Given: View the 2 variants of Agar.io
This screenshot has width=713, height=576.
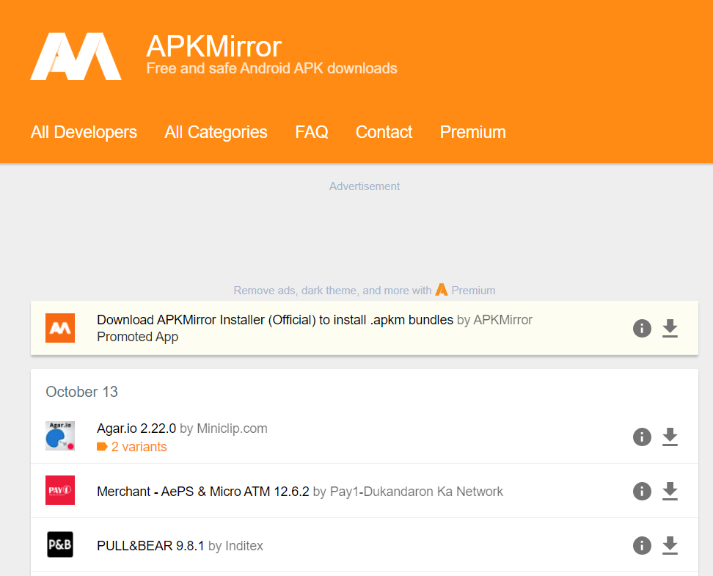Looking at the screenshot, I should coord(139,447).
